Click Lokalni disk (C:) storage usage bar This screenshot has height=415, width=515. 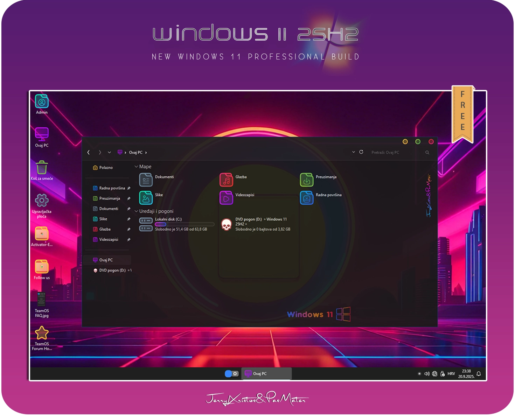point(184,224)
